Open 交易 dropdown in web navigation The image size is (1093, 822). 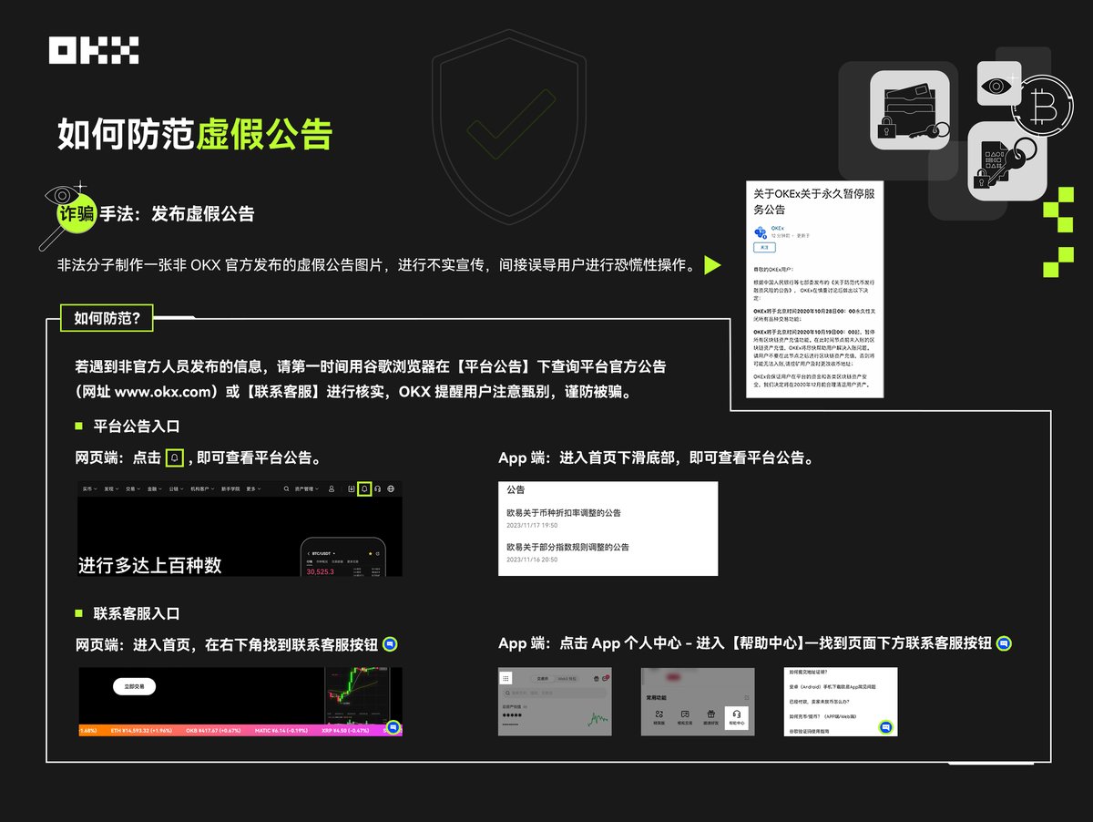click(133, 489)
